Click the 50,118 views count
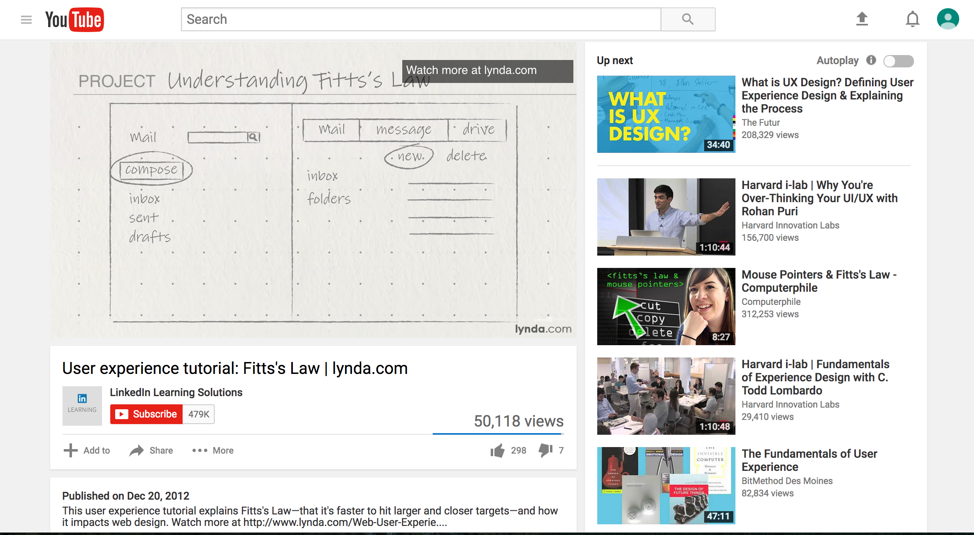974x535 pixels. click(518, 421)
